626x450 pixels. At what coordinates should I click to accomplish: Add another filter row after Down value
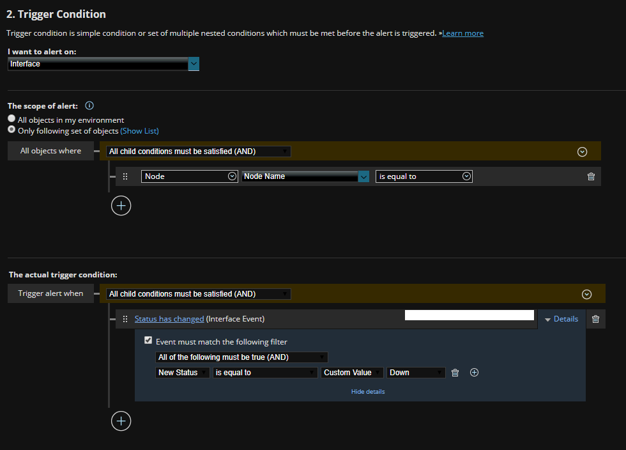[x=474, y=373]
